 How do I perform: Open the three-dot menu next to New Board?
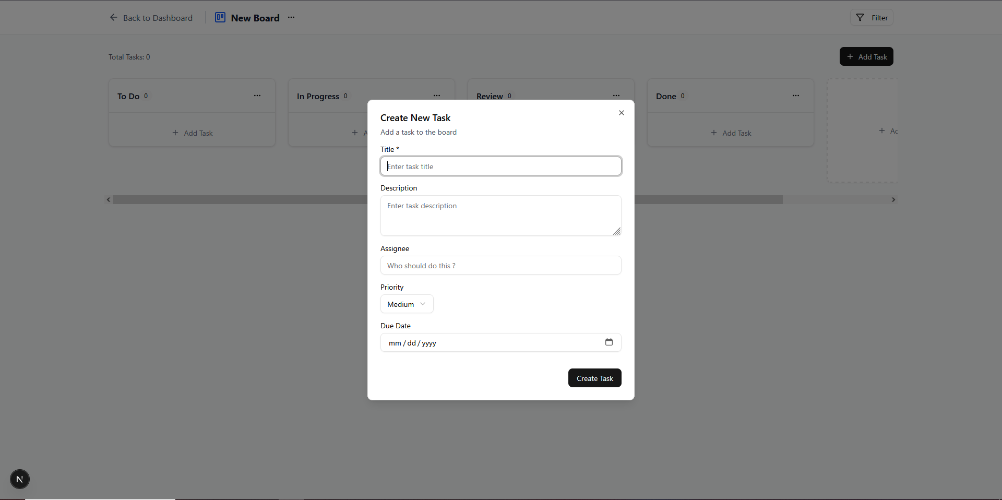[291, 17]
